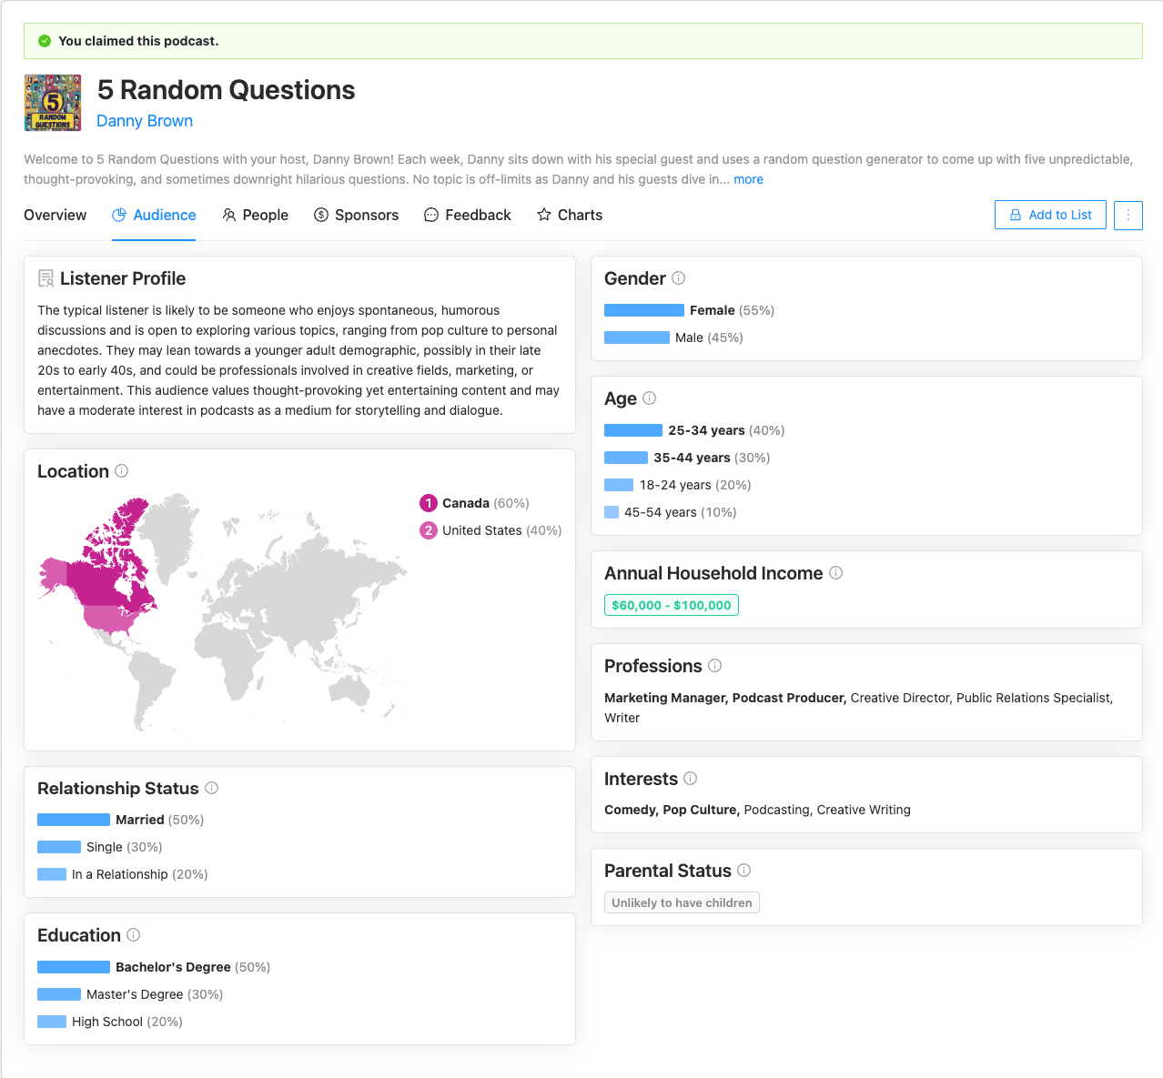Click High School (20%) entry
This screenshot has height=1078, width=1163.
(110, 1022)
